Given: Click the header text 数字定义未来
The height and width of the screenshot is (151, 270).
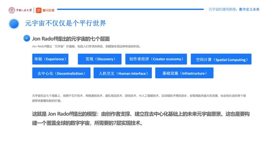Looking at the screenshot, I should pyautogui.click(x=249, y=9).
